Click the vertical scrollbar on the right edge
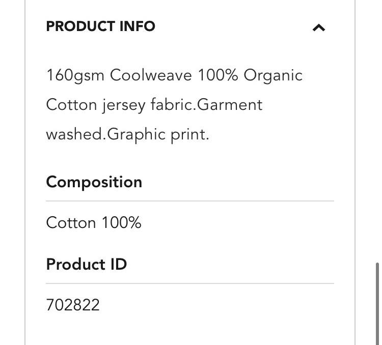The width and height of the screenshot is (382, 345). pos(377,300)
